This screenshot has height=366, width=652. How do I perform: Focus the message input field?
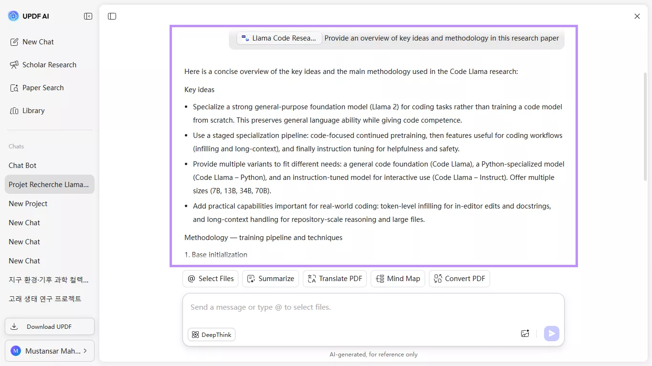click(373, 308)
